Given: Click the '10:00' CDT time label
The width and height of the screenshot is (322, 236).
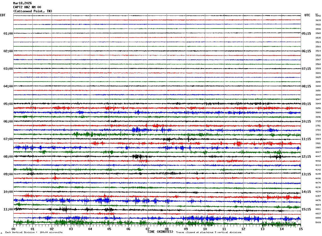Looking at the screenshot, I should pos(8,192).
